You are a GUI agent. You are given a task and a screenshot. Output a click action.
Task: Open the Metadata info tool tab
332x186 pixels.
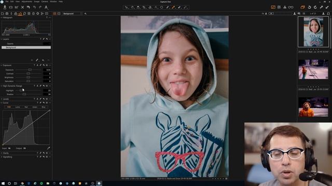point(33,13)
